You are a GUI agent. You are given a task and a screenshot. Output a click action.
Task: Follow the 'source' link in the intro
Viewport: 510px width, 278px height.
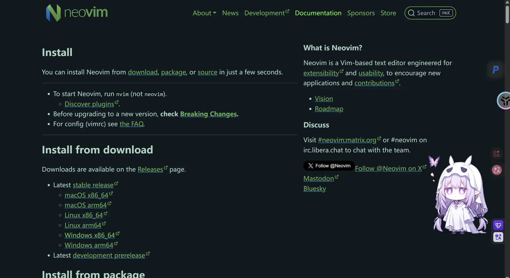point(207,72)
